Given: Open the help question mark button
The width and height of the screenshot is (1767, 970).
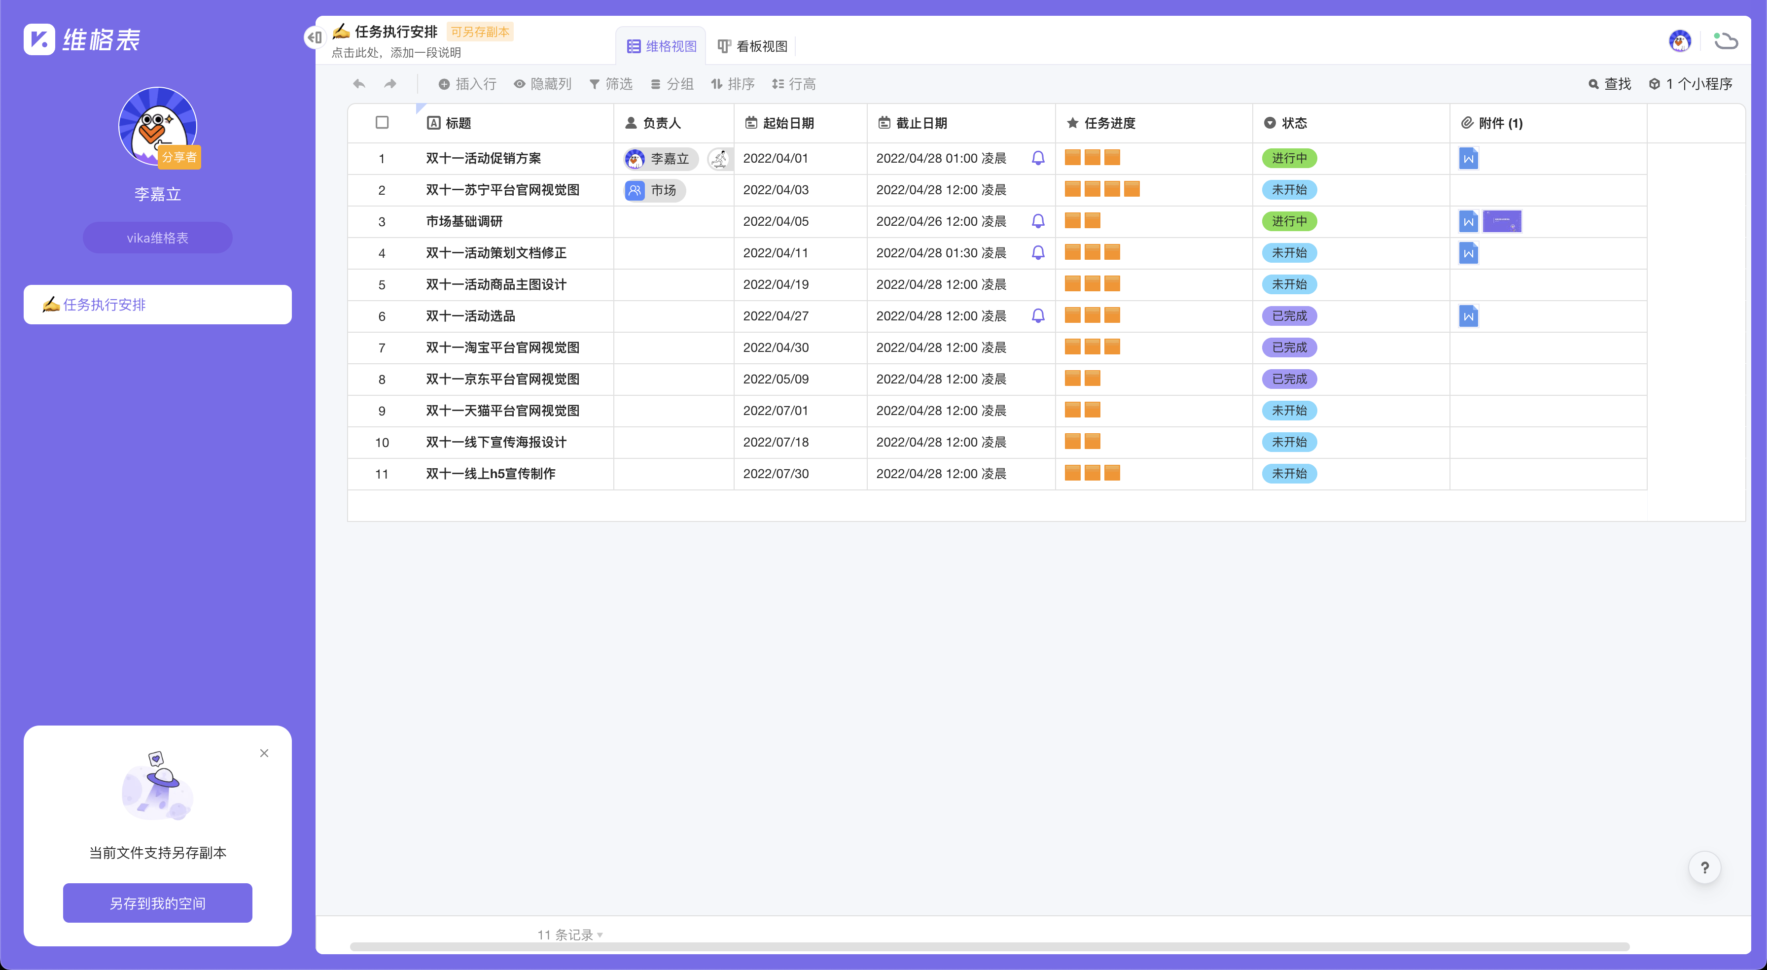Looking at the screenshot, I should [x=1704, y=868].
